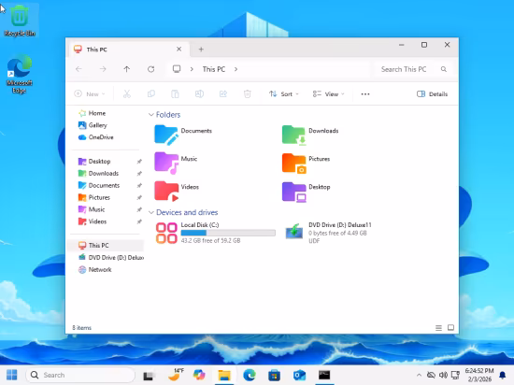Switch to large thumbnails view icon in status bar
Screen dimensions: 514x385
450,328
